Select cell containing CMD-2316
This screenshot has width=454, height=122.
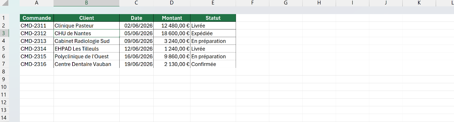tap(37, 64)
